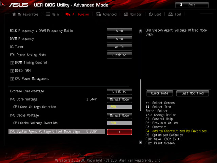Open BCLK:DRAM Frequency Ratio Auto dropdown
This screenshot has height=163, width=217.
coord(119,31)
